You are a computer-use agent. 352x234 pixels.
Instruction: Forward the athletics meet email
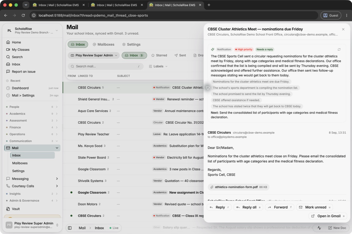pos(280,207)
